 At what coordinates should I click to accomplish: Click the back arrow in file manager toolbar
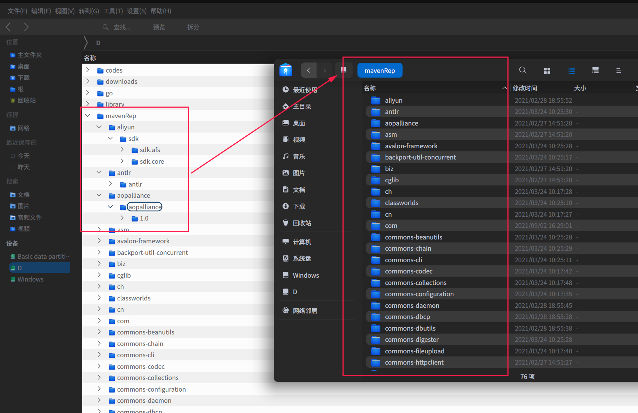(x=308, y=70)
